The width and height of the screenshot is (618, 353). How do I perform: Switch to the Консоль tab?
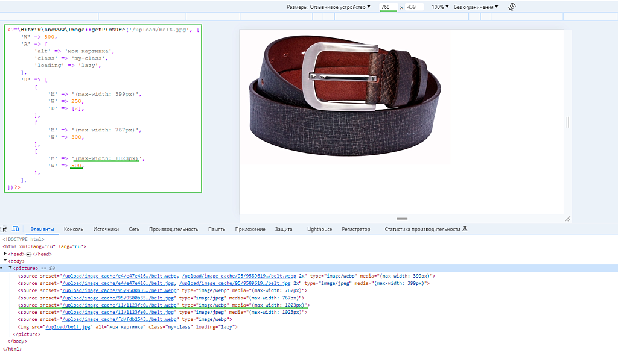pyautogui.click(x=74, y=229)
